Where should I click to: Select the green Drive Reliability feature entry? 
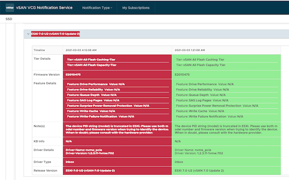pyautogui.click(x=202, y=90)
